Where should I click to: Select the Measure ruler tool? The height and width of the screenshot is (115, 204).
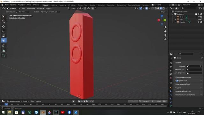coord(4,50)
